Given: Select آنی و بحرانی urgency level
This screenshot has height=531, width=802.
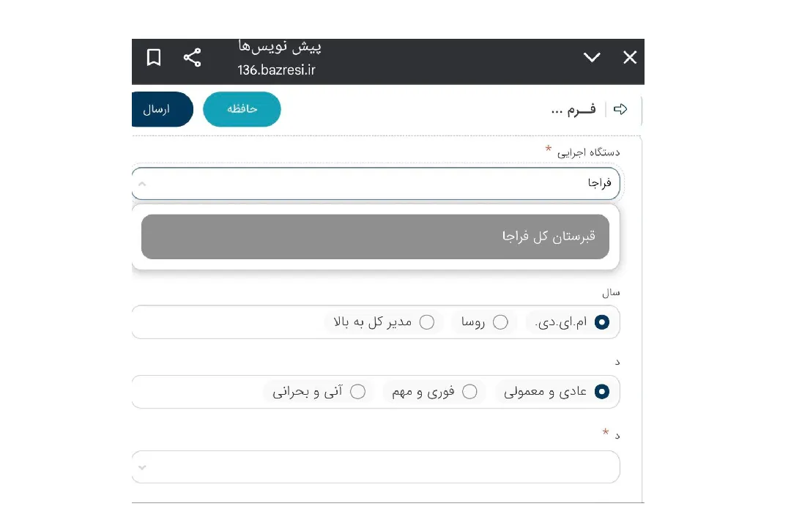Looking at the screenshot, I should pos(358,391).
